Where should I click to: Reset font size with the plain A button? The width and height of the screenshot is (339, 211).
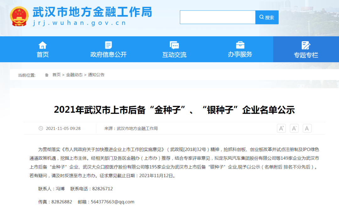(x=307, y=128)
